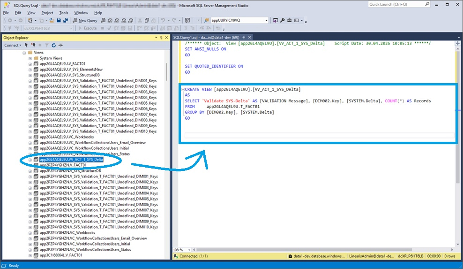Open the Connect dropdown in Object Explorer
This screenshot has height=269, width=463.
coord(13,46)
